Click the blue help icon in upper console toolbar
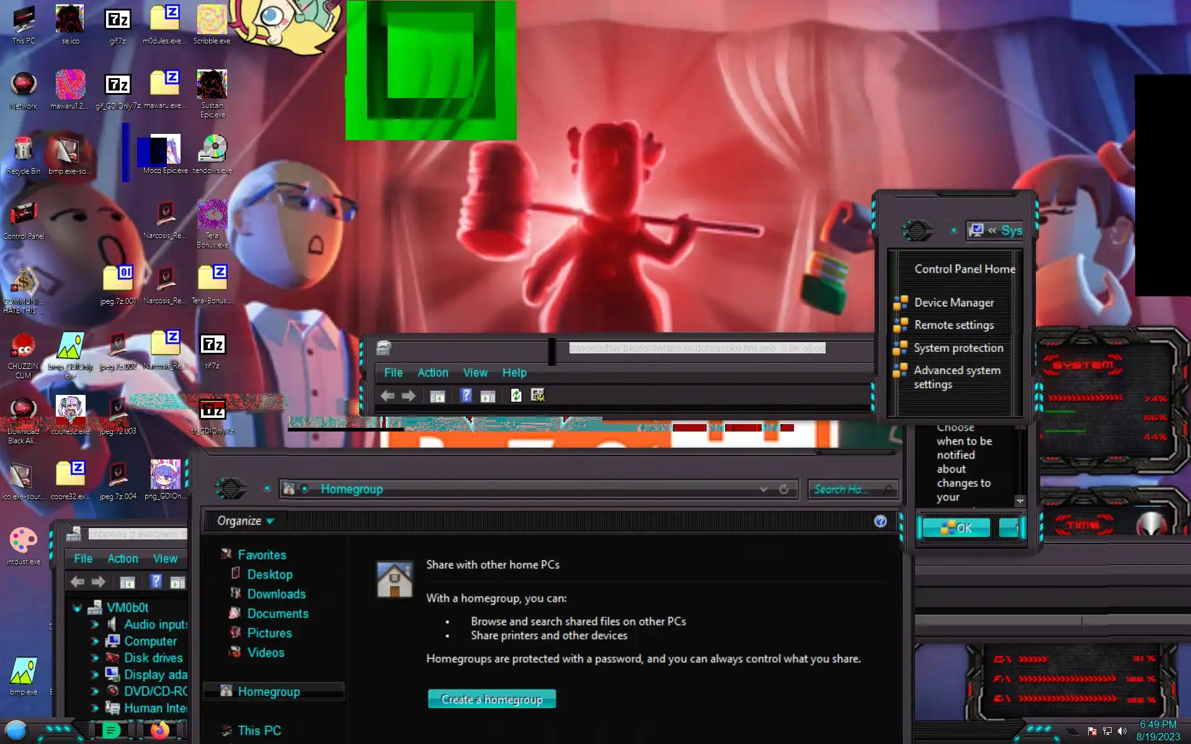Viewport: 1191px width, 744px height. [466, 396]
